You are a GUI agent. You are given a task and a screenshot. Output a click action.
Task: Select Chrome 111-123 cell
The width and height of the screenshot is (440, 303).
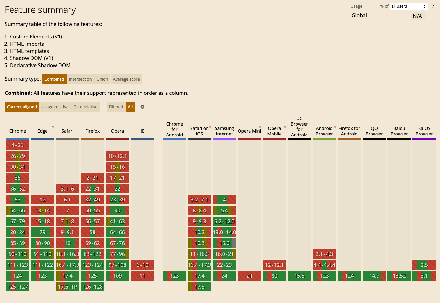(18, 265)
